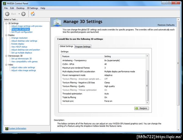The height and width of the screenshot is (140, 183).
Task: Open the Home icon in toolbar
Action: click(x=33, y=14)
